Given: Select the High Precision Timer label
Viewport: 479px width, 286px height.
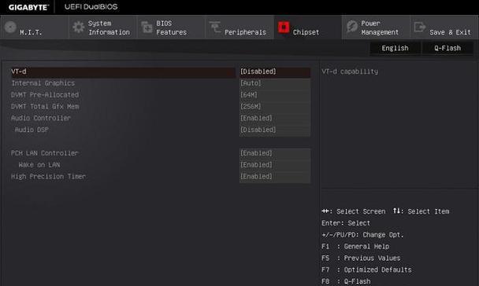Looking at the screenshot, I should 49,176.
